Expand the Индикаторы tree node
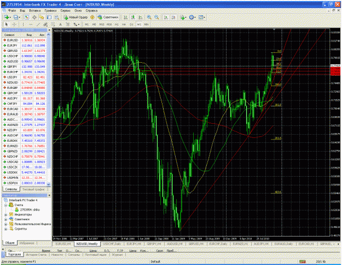342x265 pixels. tap(6, 215)
